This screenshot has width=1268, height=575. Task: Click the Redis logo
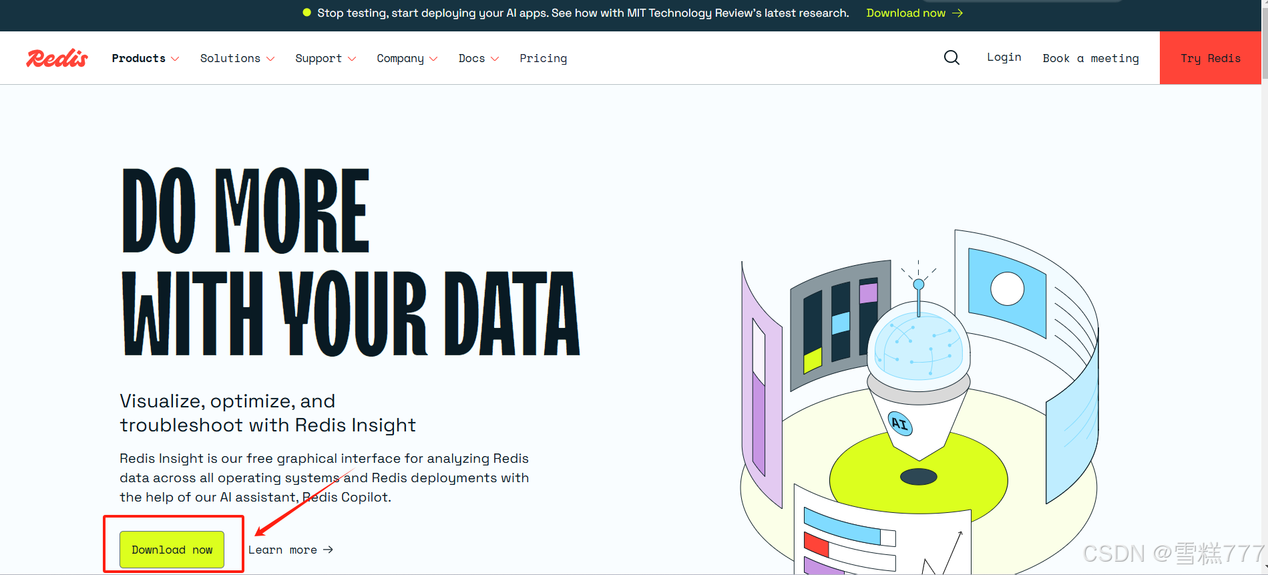(x=57, y=58)
